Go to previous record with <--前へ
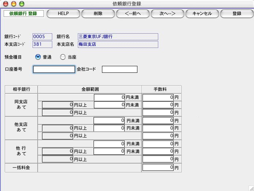 pos(132,14)
